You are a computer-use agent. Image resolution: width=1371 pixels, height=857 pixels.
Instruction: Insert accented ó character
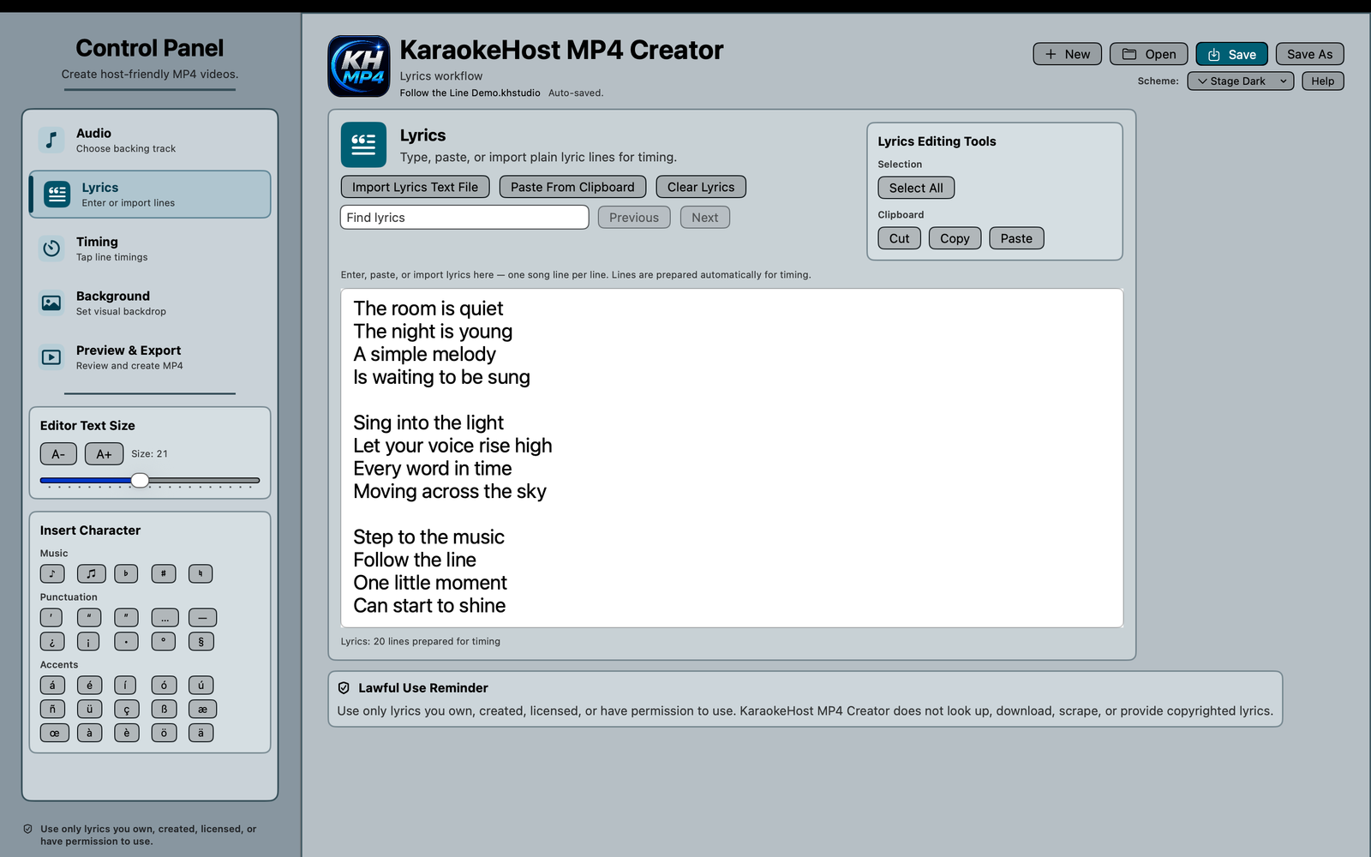164,685
